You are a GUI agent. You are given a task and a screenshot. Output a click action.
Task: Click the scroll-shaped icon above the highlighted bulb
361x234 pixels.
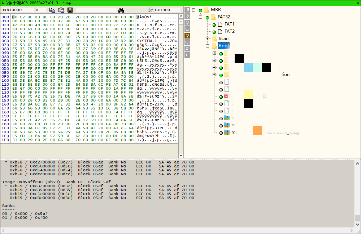[x=187, y=29]
